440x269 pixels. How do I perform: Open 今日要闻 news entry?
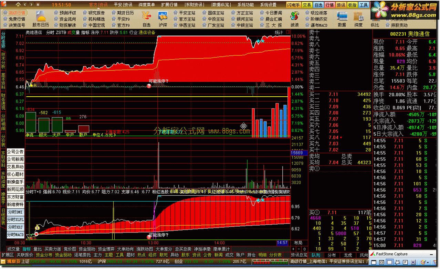(x=271, y=13)
